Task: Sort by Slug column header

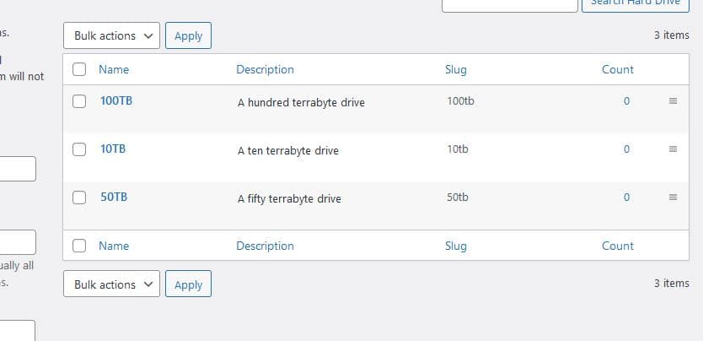Action: coord(455,69)
